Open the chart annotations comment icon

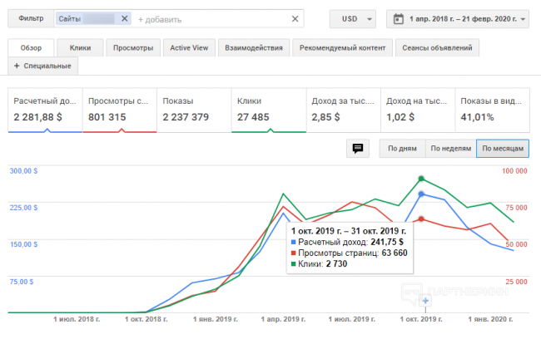point(358,149)
